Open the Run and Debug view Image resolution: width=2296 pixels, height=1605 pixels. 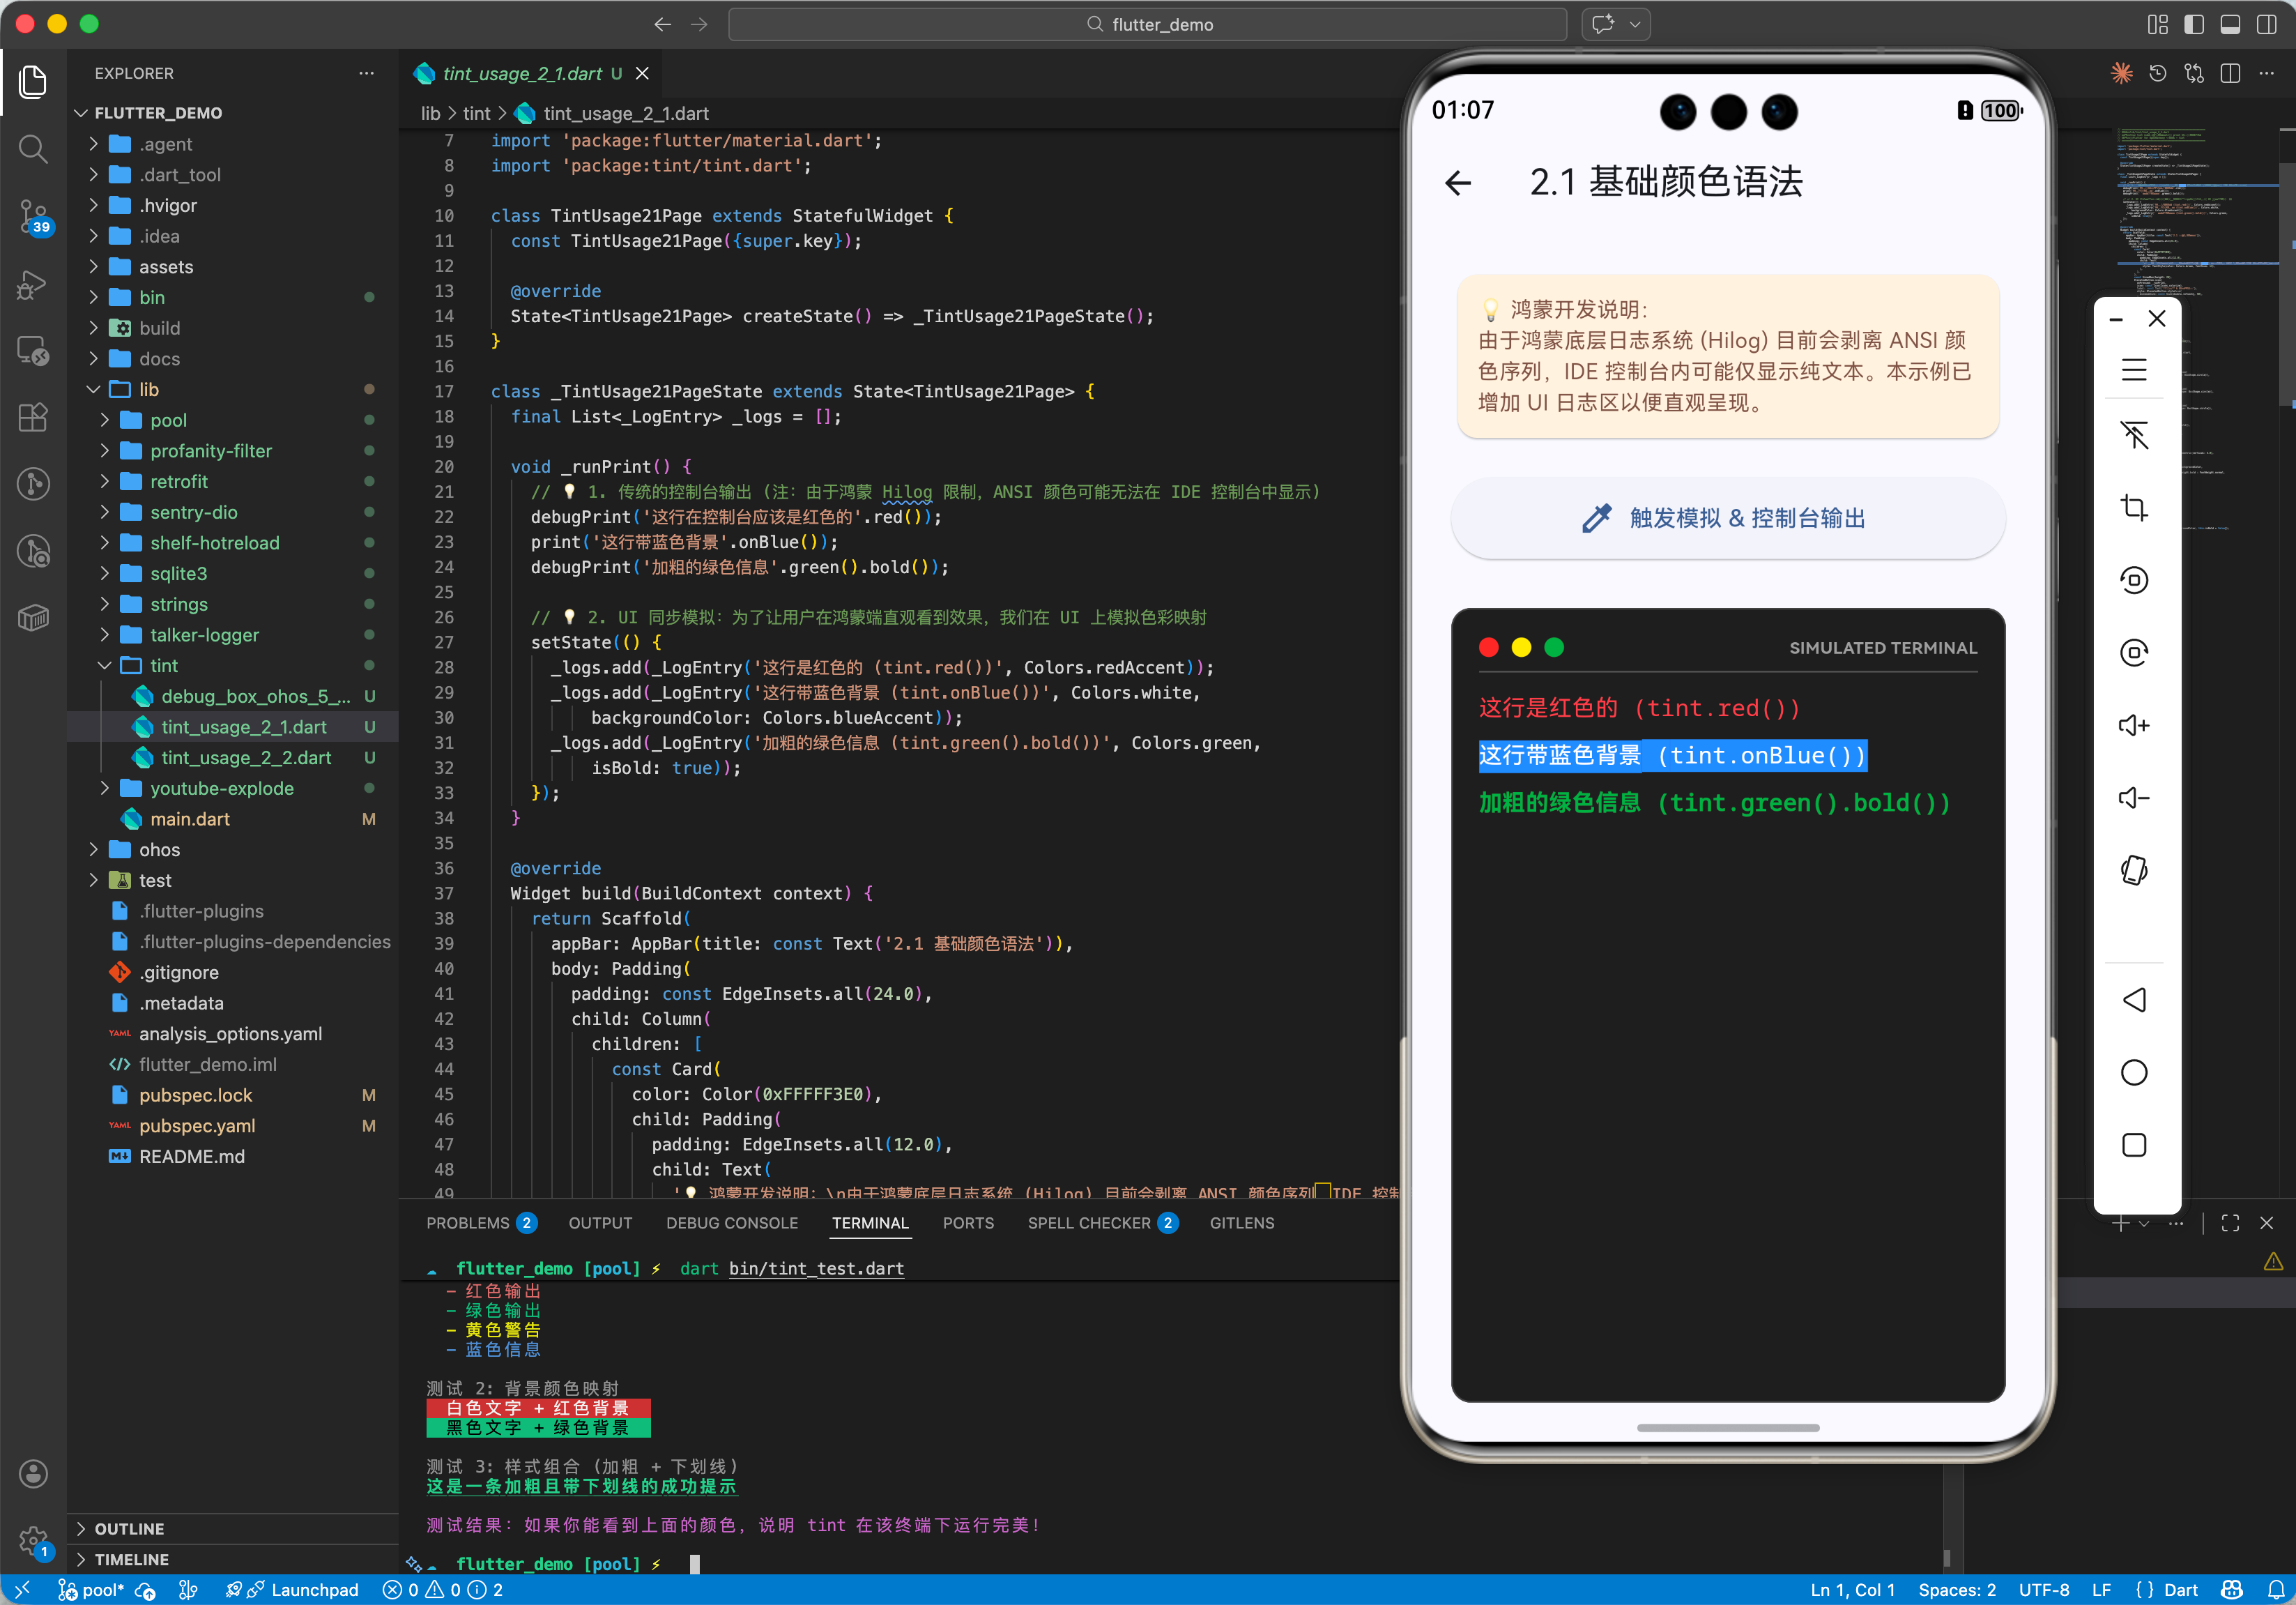pyautogui.click(x=33, y=284)
